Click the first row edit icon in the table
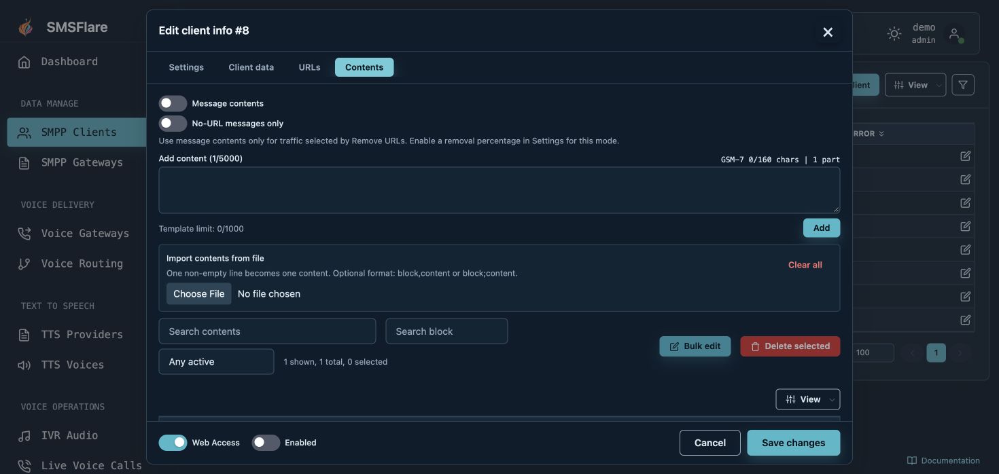The width and height of the screenshot is (999, 474). (965, 156)
